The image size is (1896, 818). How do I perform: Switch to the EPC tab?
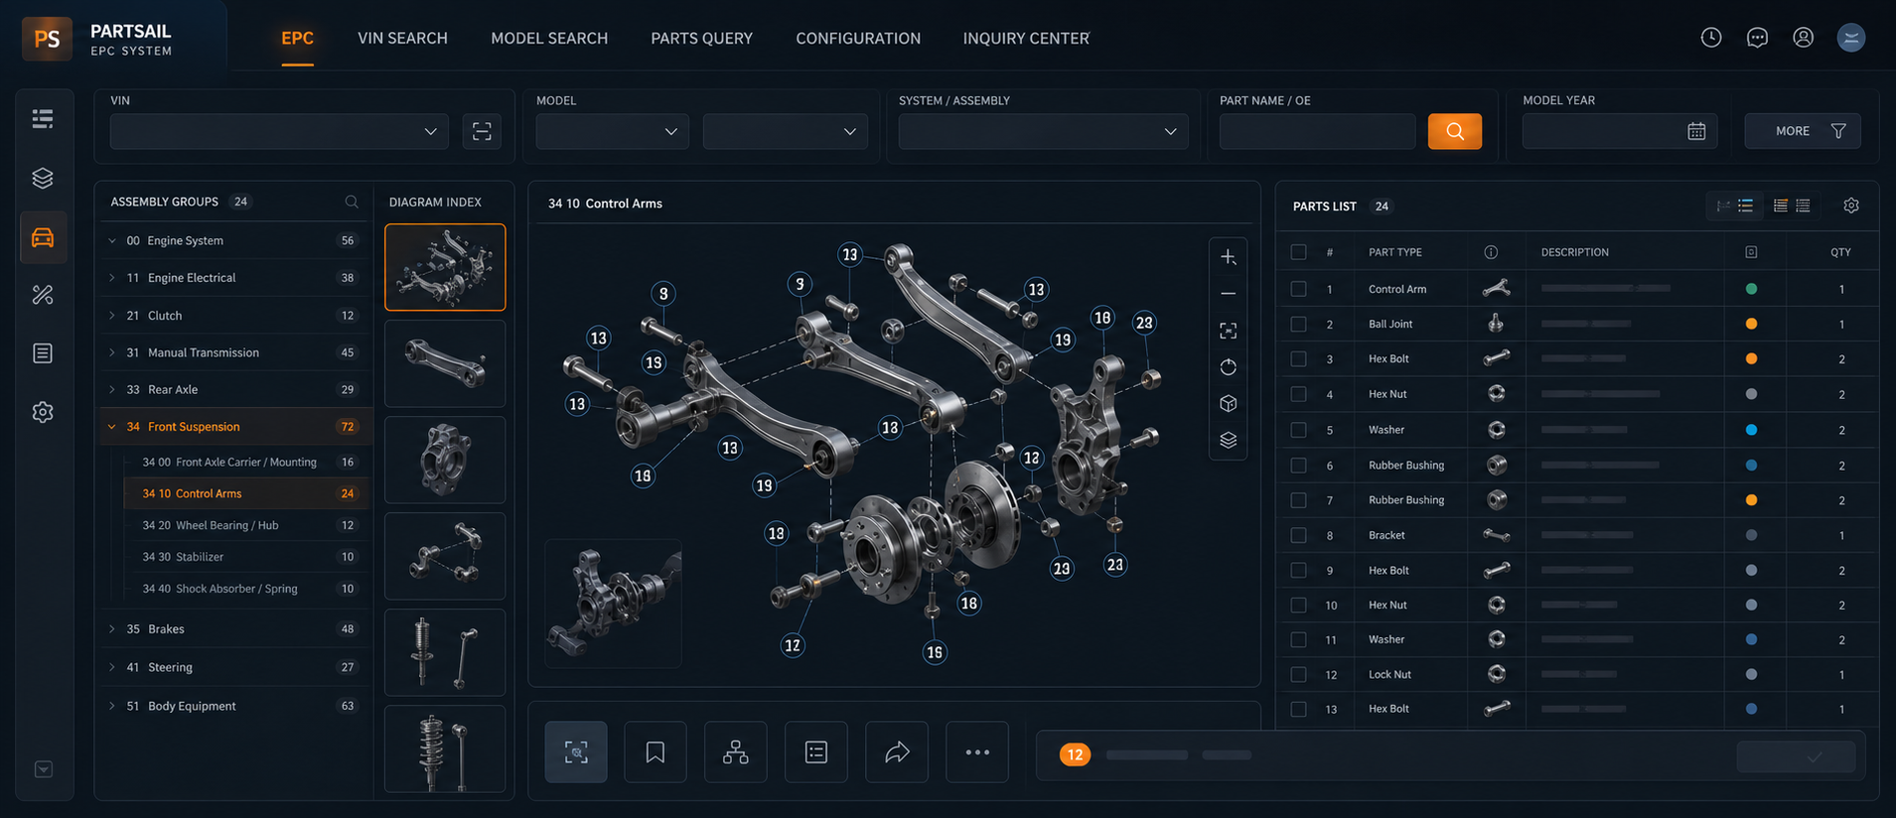tap(297, 39)
